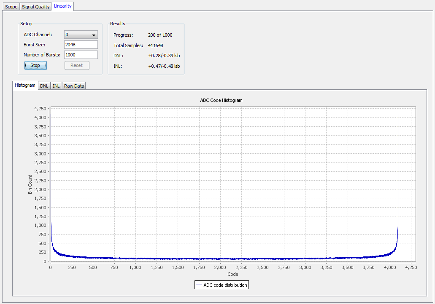Click the blue line legend swatch
Screen dimensions: 435x304
coord(199,285)
